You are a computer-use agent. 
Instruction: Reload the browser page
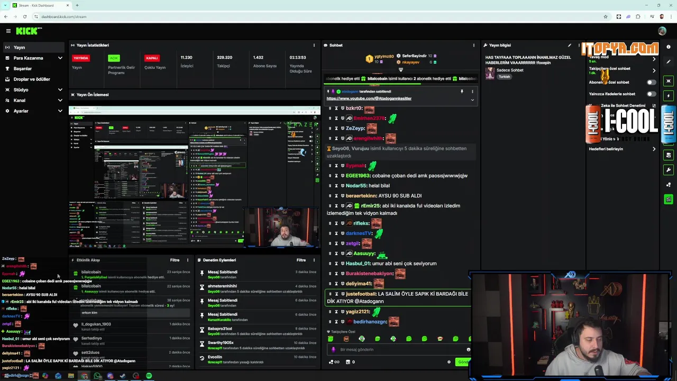click(24, 16)
